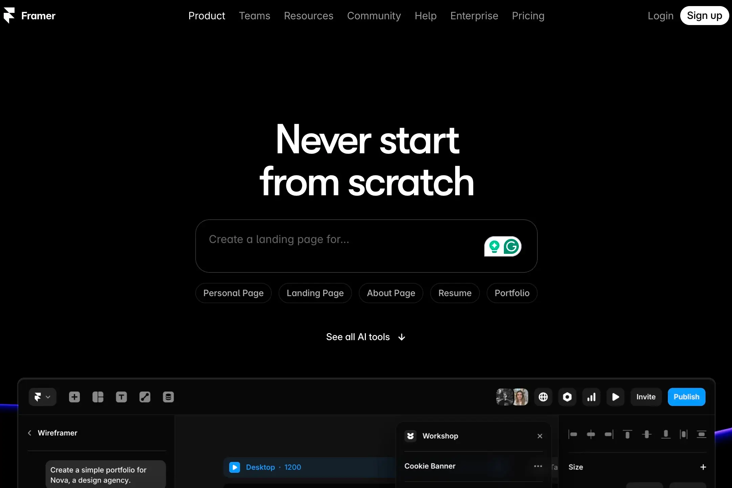
Task: Select the Cookie Banner item
Action: [430, 466]
